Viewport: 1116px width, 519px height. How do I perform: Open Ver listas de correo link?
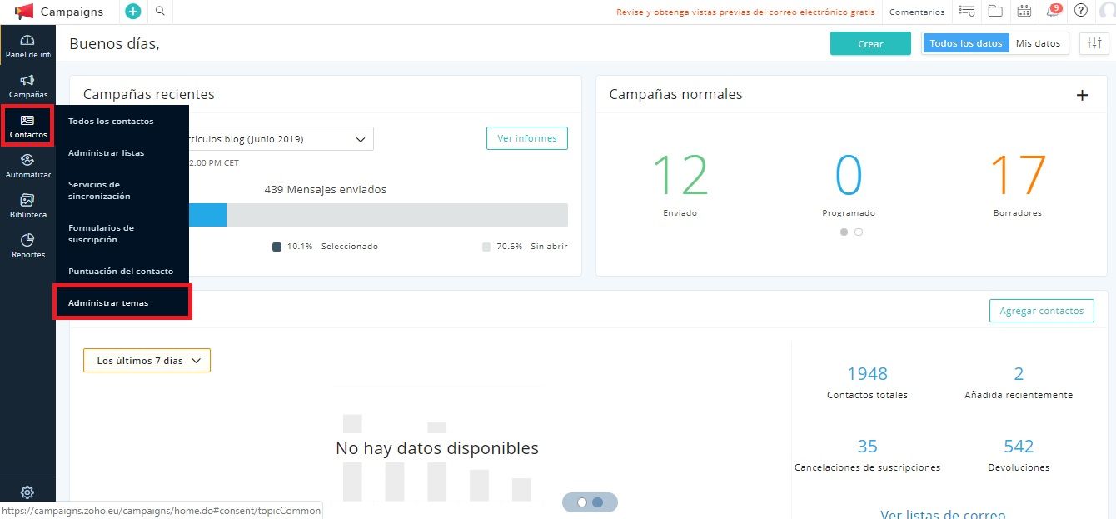(942, 513)
